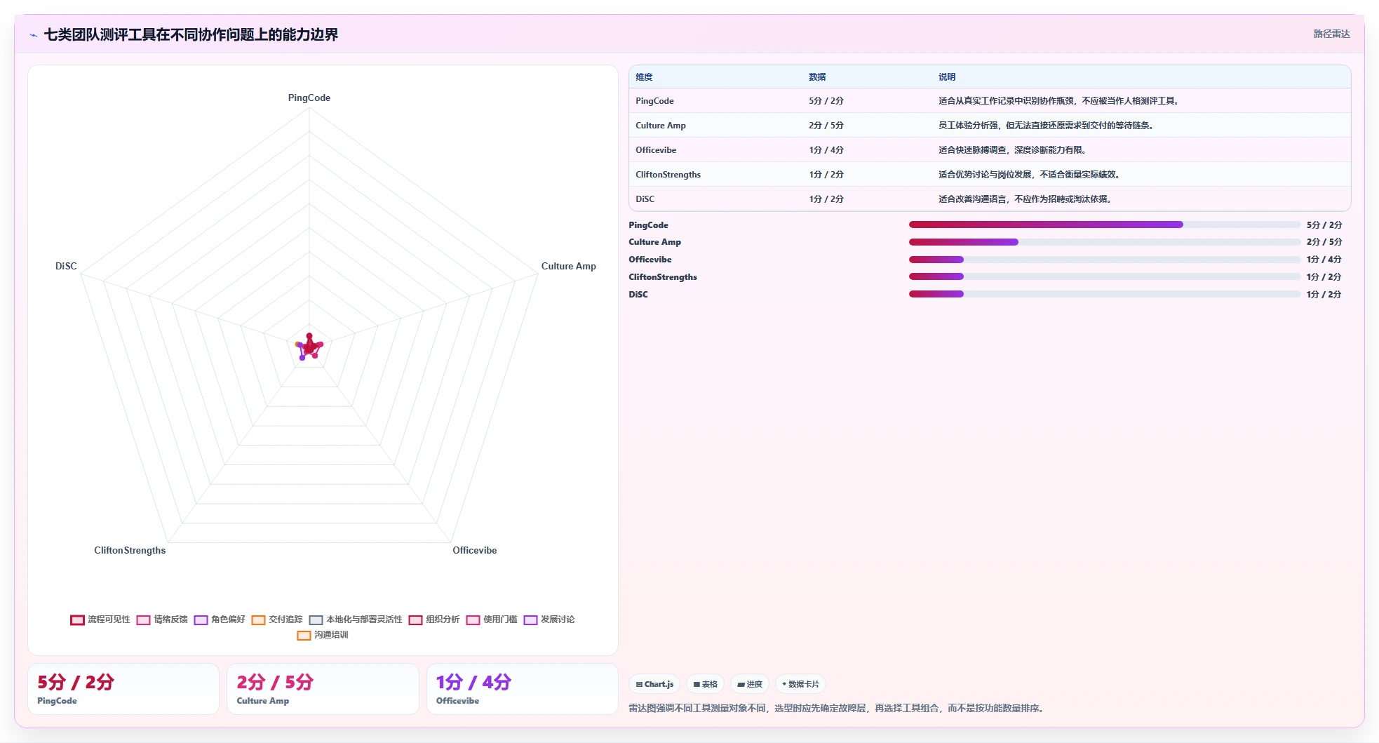Click the Culture Amp progress bar
Viewport: 1379px width, 743px height.
click(x=1105, y=242)
